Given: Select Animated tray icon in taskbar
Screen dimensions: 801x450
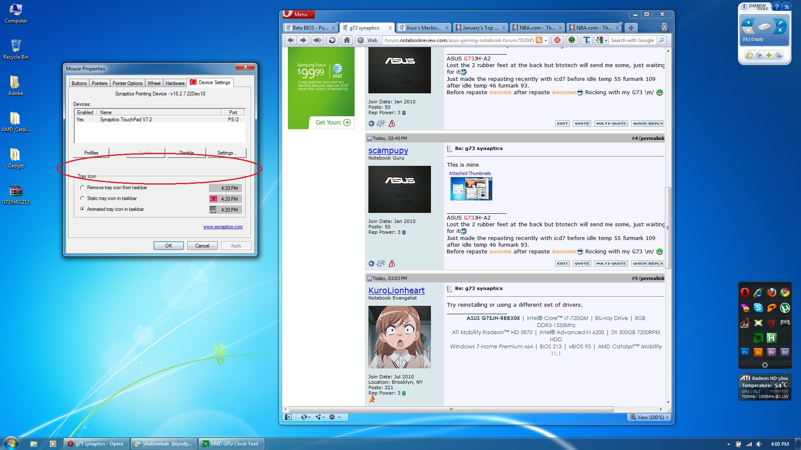Looking at the screenshot, I should [x=83, y=209].
